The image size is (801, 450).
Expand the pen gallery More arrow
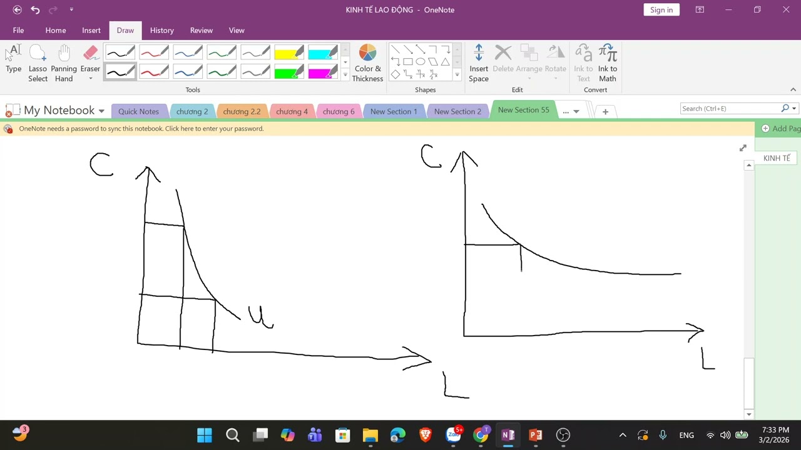(x=345, y=75)
